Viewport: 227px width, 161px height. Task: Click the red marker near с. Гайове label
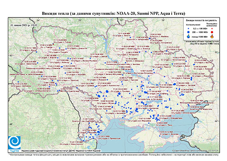coord(53,44)
